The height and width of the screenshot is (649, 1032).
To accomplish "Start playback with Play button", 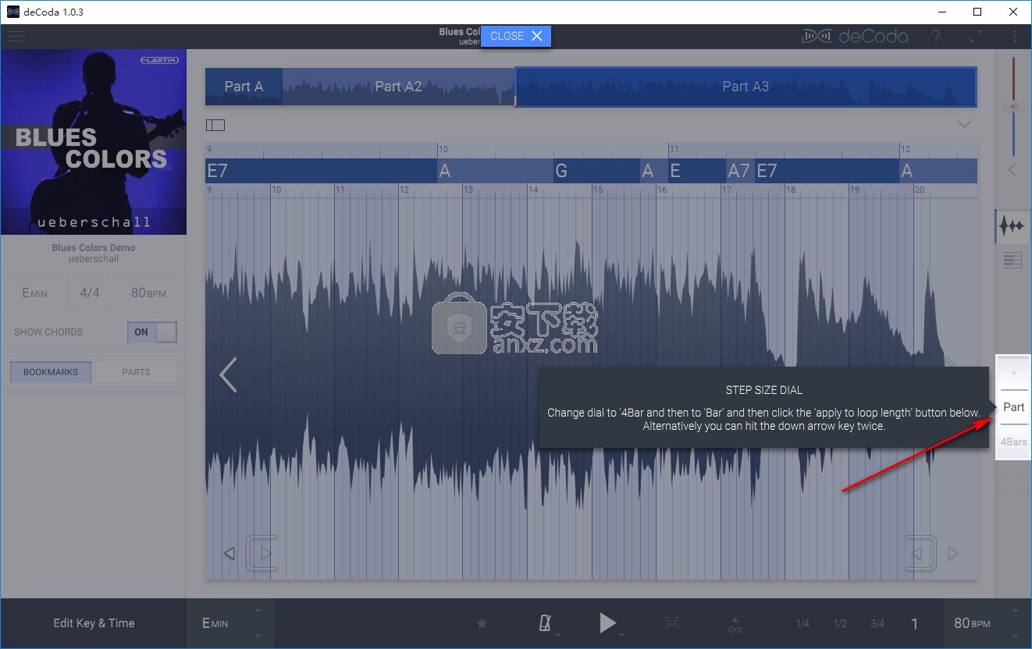I will tap(607, 622).
